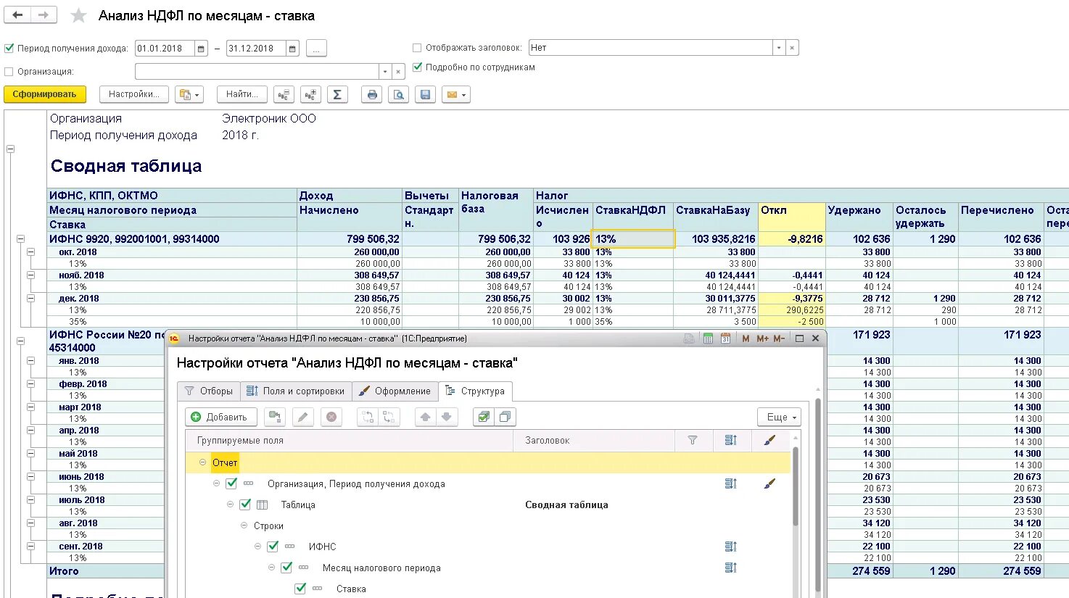Viewport: 1069px width, 598px height.
Task: Collapse ИФНС 9920 group in report
Action: [20, 239]
